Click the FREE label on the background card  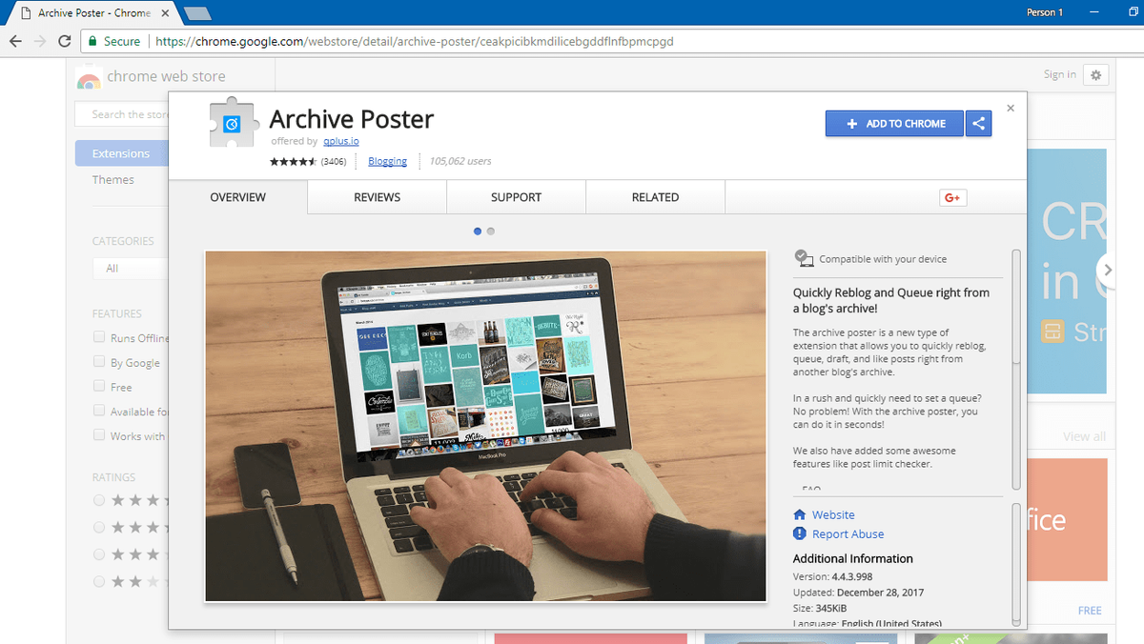click(1090, 611)
